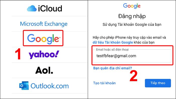176x99 pixels.
Task: Click the Hãy cho phép iPhone text
Action: coord(129,37)
